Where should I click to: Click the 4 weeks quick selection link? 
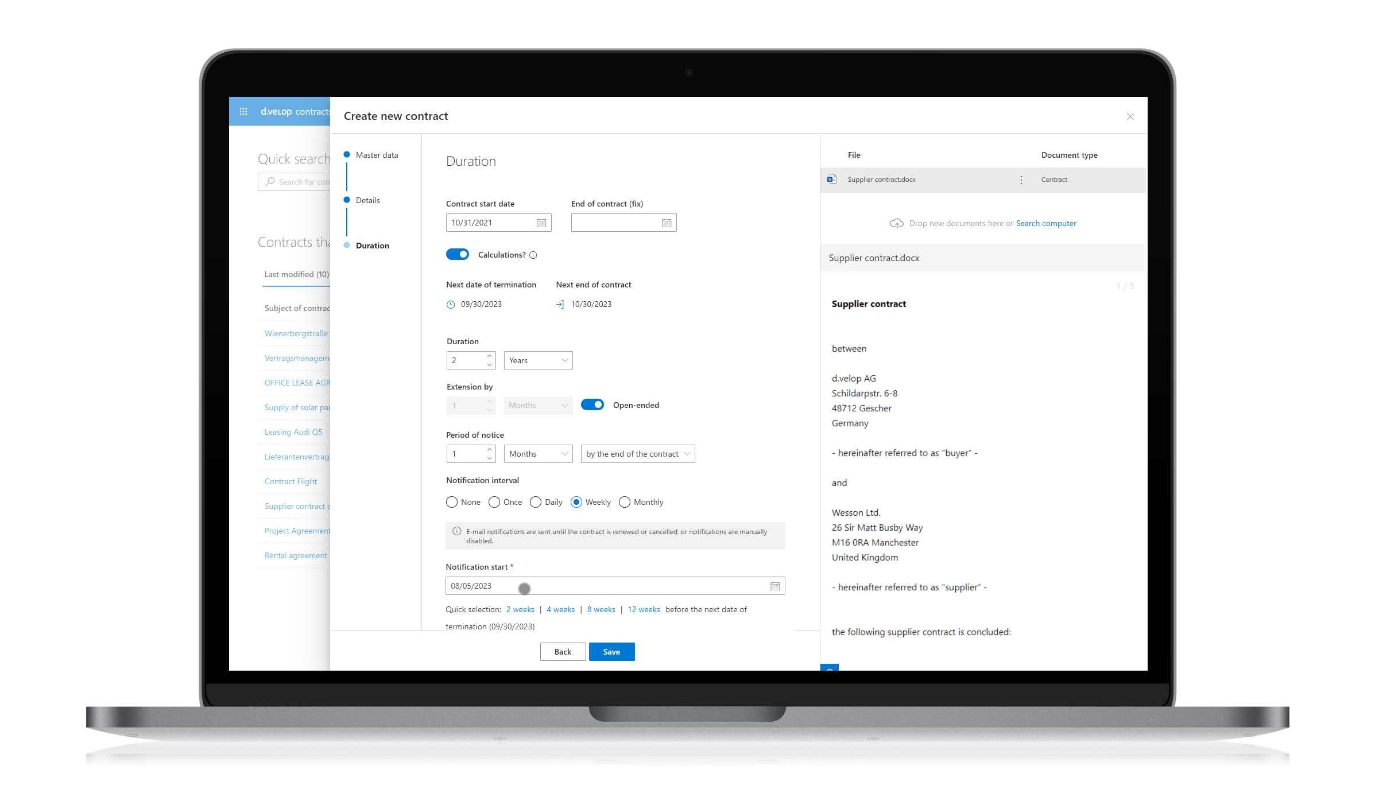[x=559, y=609]
